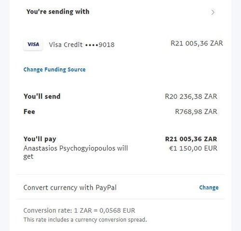Click Change next to Convert currency with PayPal
The width and height of the screenshot is (241, 231).
point(209,188)
